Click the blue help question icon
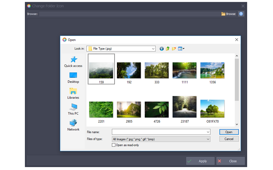The width and height of the screenshot is (273, 170). coord(241,14)
